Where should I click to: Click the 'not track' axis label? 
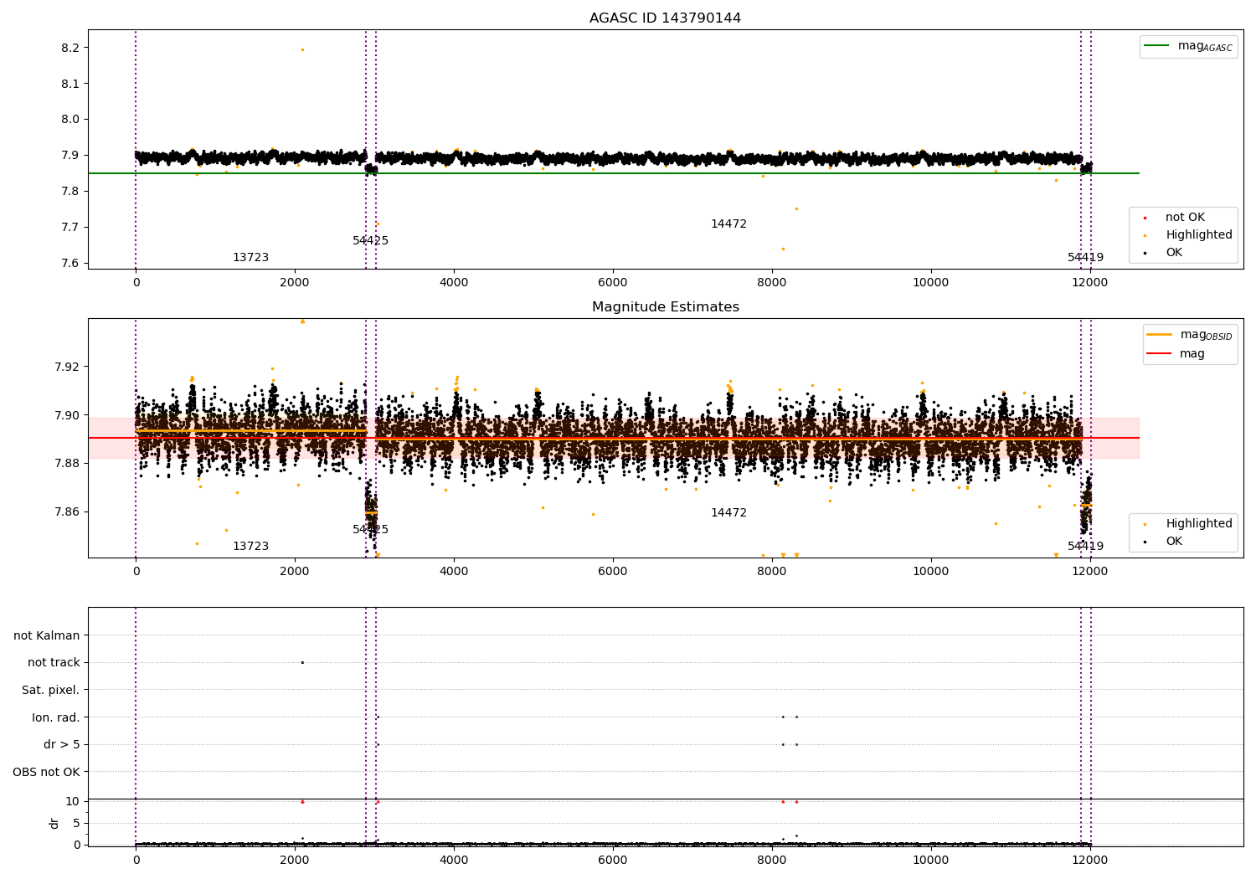click(54, 663)
